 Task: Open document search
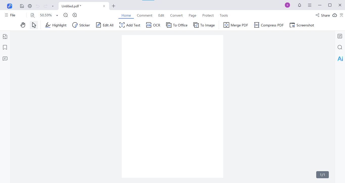click(340, 47)
